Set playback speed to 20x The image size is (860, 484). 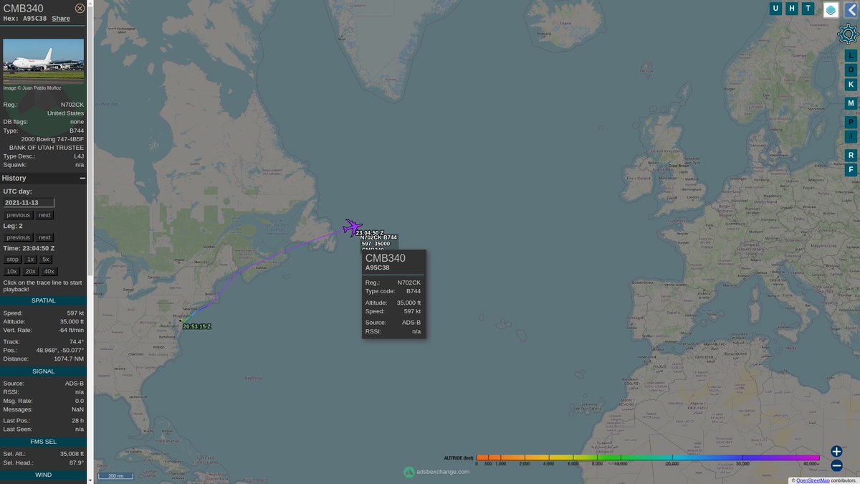[x=31, y=271]
